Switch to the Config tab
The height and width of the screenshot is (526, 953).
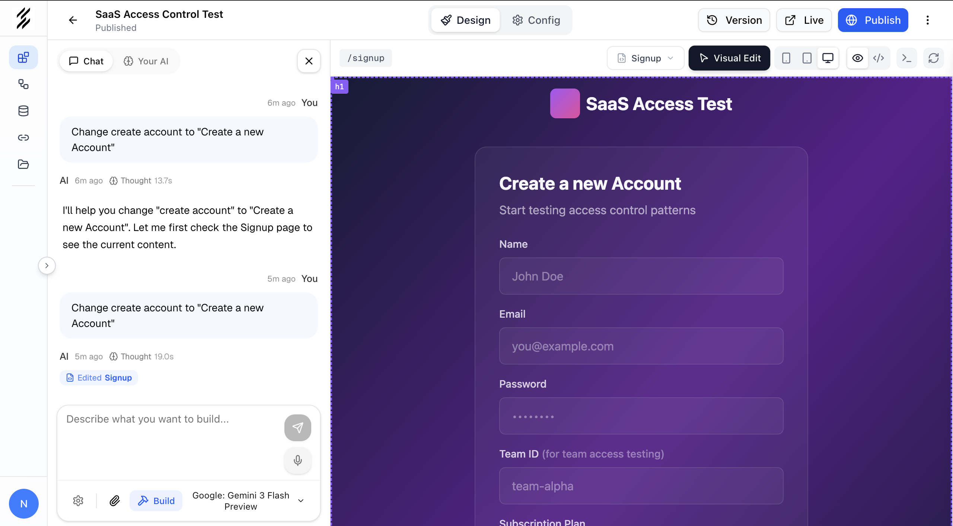(x=536, y=20)
